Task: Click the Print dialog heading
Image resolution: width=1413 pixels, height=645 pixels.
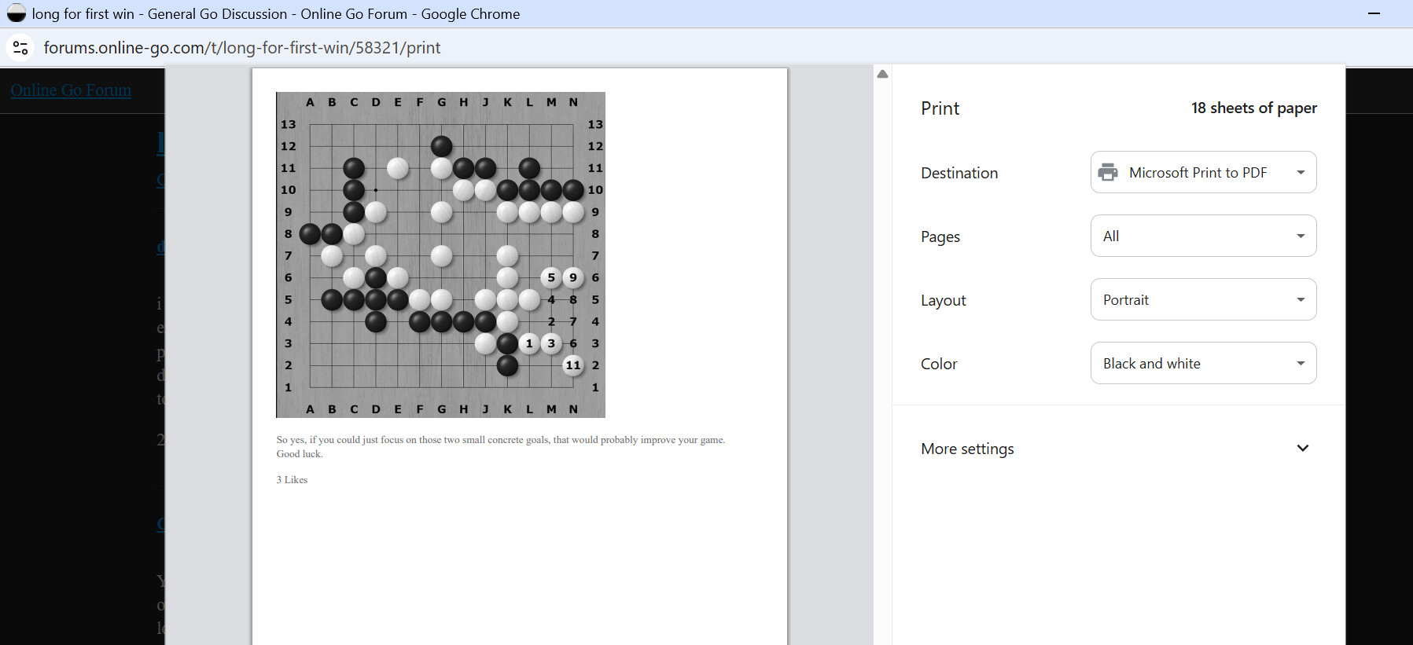Action: click(x=940, y=108)
